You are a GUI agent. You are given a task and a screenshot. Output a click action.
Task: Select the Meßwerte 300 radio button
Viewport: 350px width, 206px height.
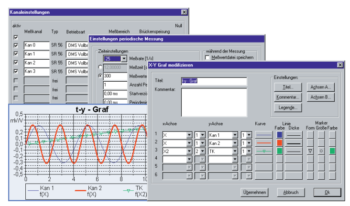coord(100,76)
